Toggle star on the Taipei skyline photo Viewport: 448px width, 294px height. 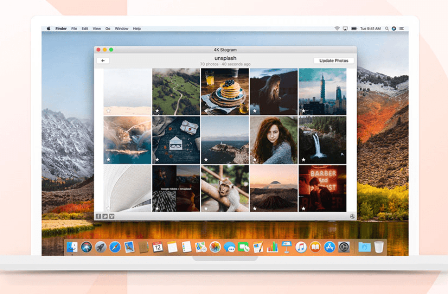point(303,111)
